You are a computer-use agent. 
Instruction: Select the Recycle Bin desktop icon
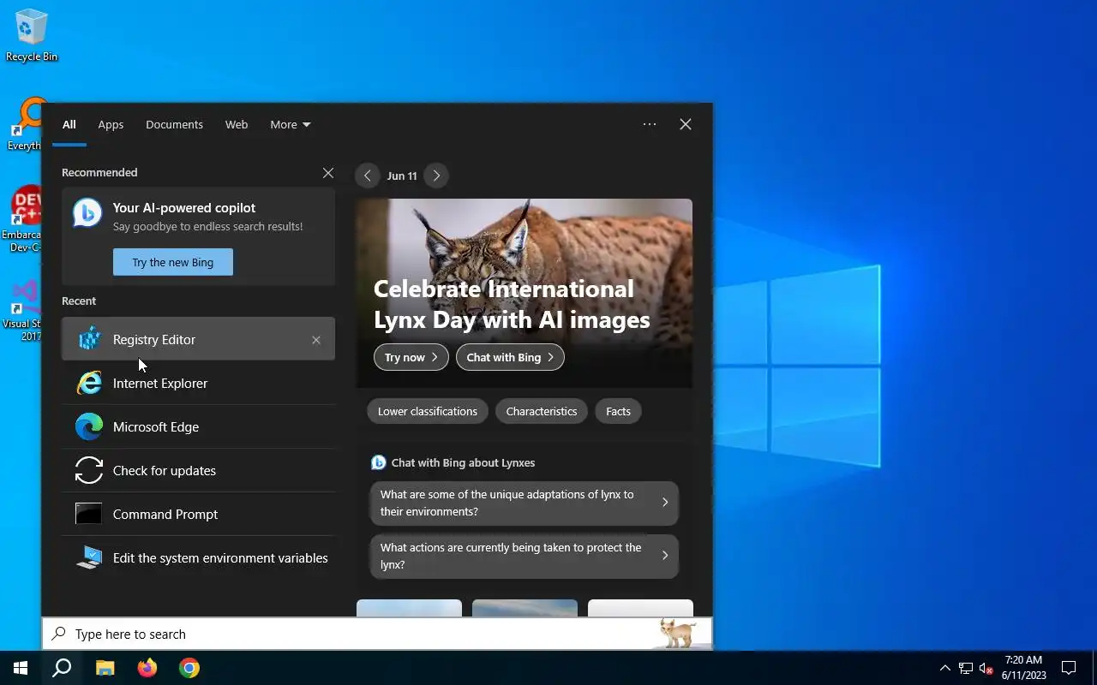pos(32,36)
